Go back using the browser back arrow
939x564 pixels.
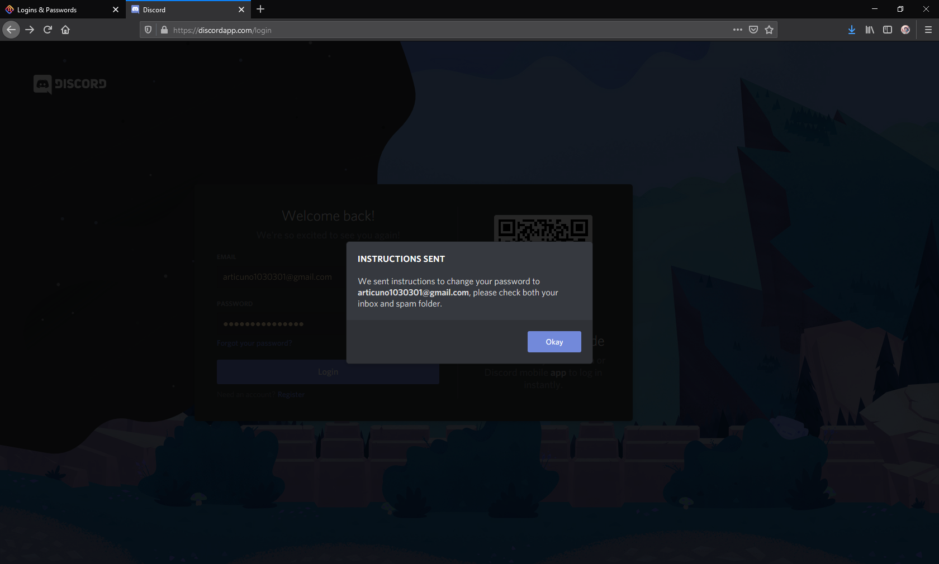11,30
